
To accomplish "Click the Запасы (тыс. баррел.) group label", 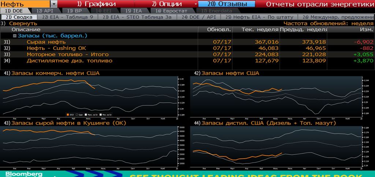I will [x=52, y=36].
